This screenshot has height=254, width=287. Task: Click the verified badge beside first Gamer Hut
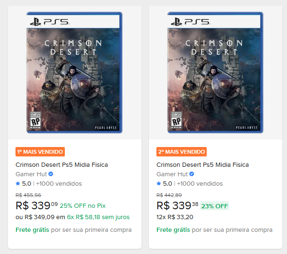point(51,174)
